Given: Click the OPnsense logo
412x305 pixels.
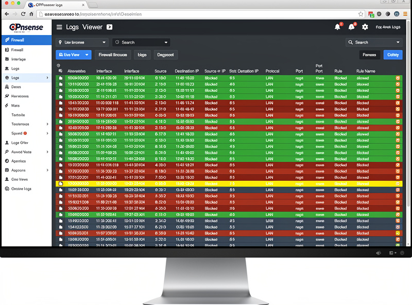Looking at the screenshot, I should point(26,27).
